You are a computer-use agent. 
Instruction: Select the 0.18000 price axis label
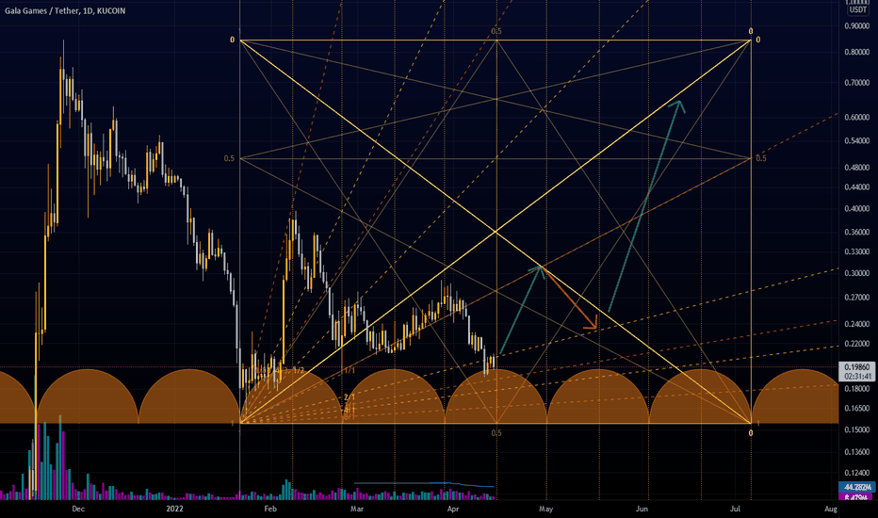pyautogui.click(x=856, y=389)
